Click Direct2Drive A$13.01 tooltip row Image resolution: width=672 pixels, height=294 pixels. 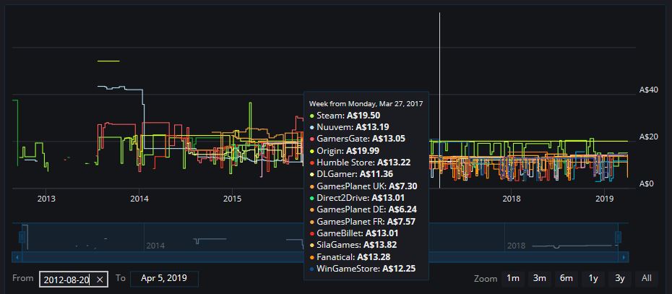357,198
